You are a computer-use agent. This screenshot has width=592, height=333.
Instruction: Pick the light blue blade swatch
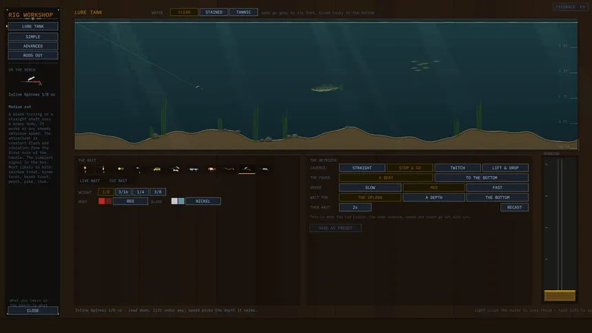pos(181,201)
